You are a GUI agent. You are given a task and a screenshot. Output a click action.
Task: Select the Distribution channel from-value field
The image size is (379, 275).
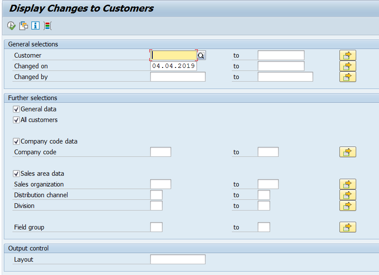(x=156, y=195)
